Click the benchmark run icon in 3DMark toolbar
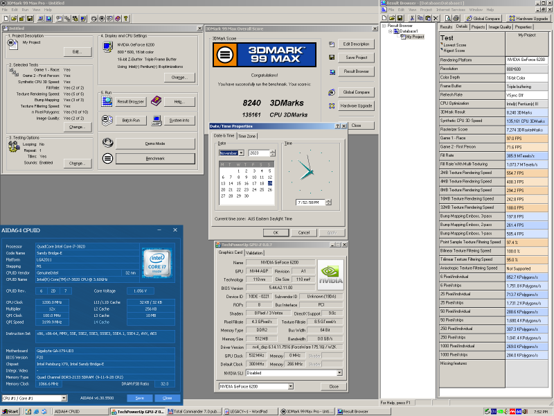Screen dimensions: 554x416 pyautogui.click(x=102, y=19)
